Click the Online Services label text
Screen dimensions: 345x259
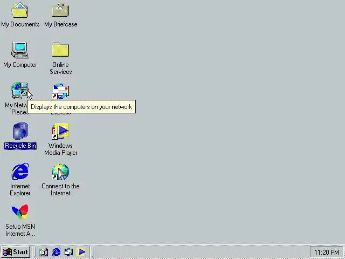(x=61, y=69)
